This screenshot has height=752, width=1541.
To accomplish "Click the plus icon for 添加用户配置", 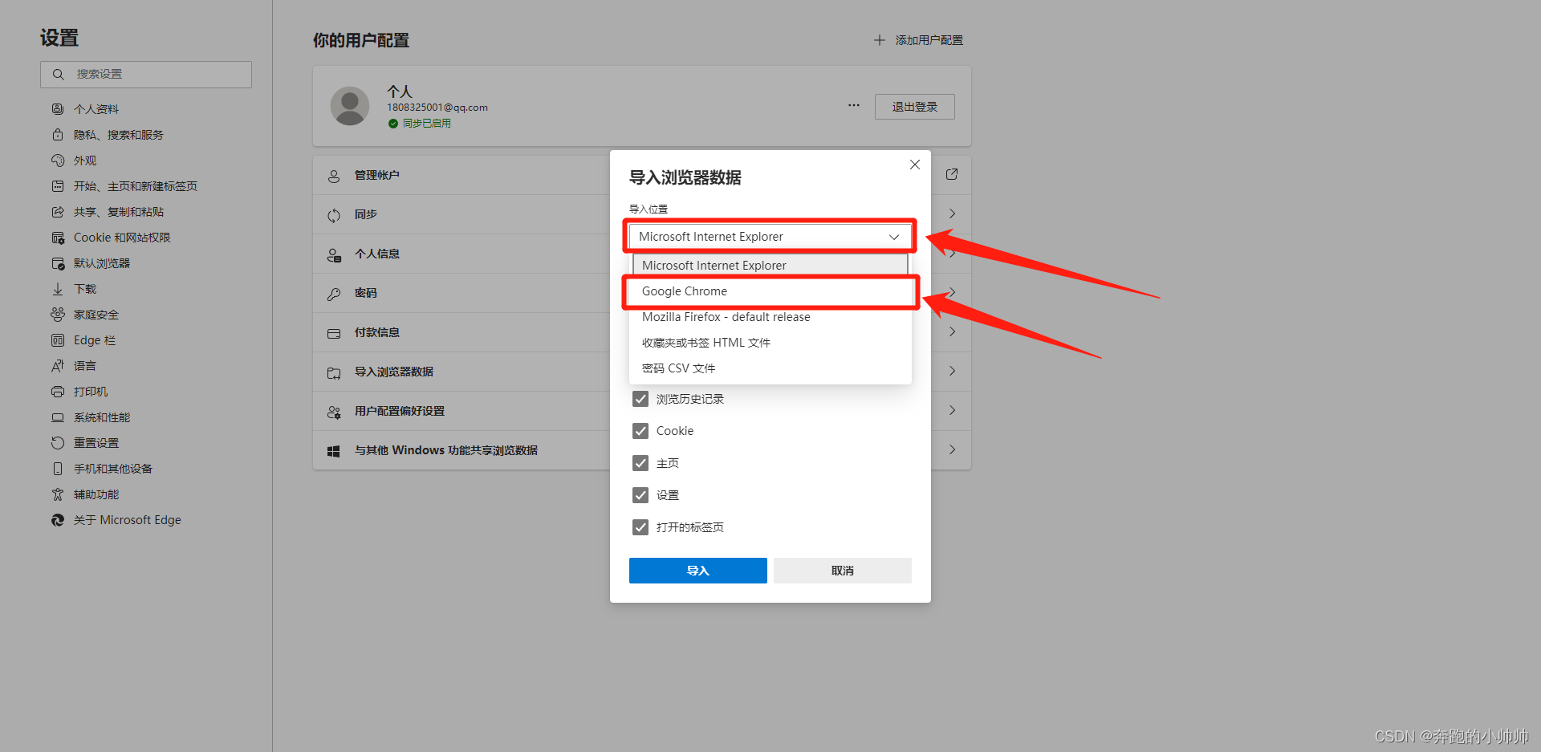I will (x=880, y=40).
